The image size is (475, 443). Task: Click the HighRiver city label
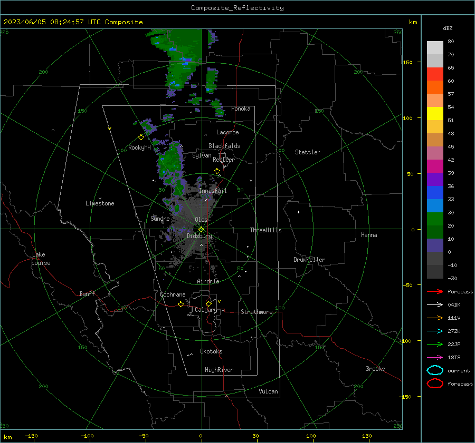(219, 370)
